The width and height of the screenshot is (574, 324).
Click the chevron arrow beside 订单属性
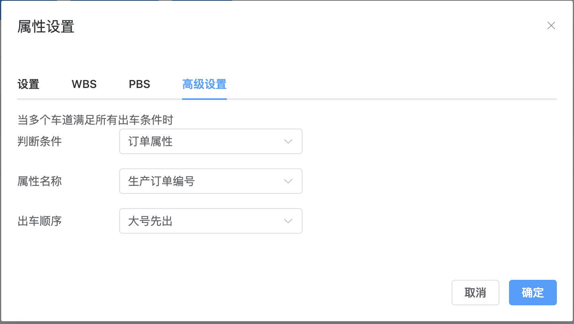click(x=288, y=141)
